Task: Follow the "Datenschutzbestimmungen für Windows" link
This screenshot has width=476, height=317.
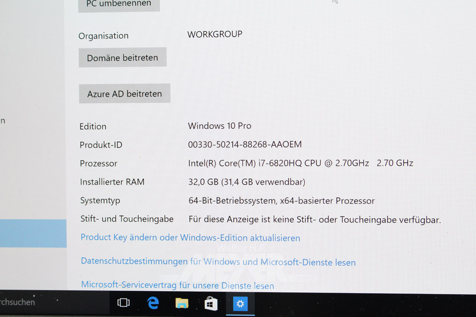Action: [218, 262]
